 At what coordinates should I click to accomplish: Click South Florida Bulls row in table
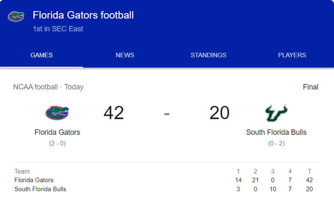[40, 189]
